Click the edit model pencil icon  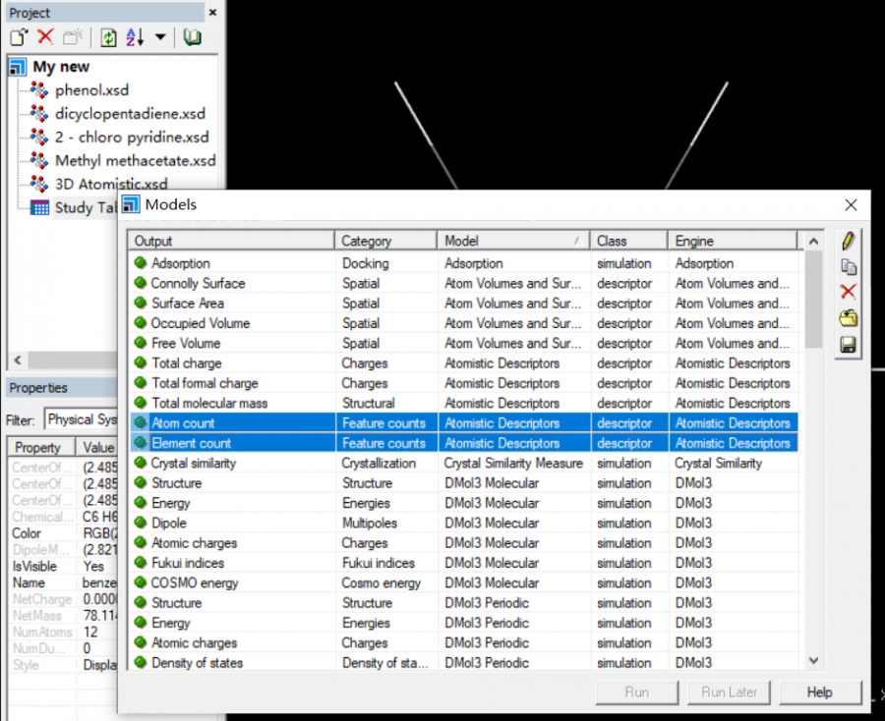[x=849, y=242]
